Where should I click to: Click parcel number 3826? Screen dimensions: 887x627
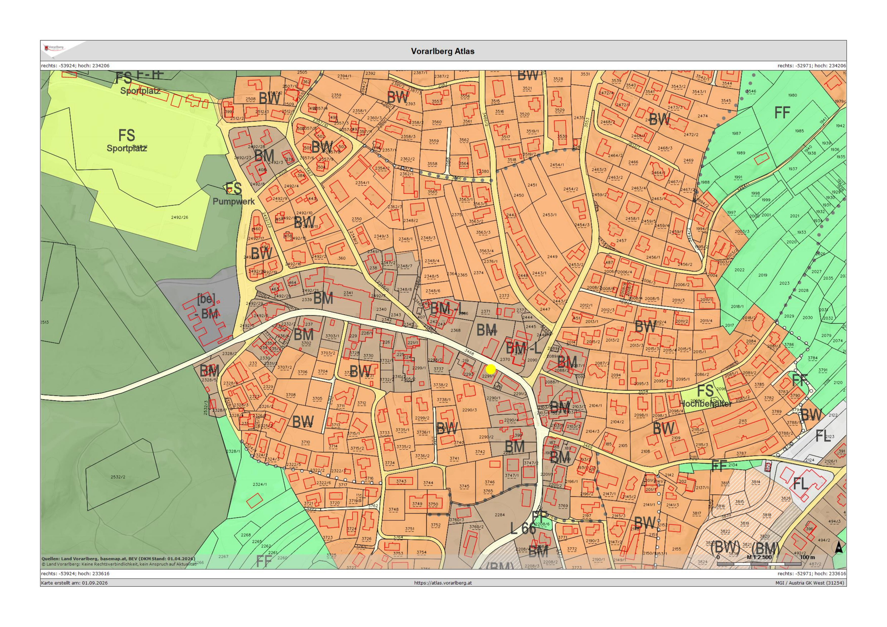[786, 498]
